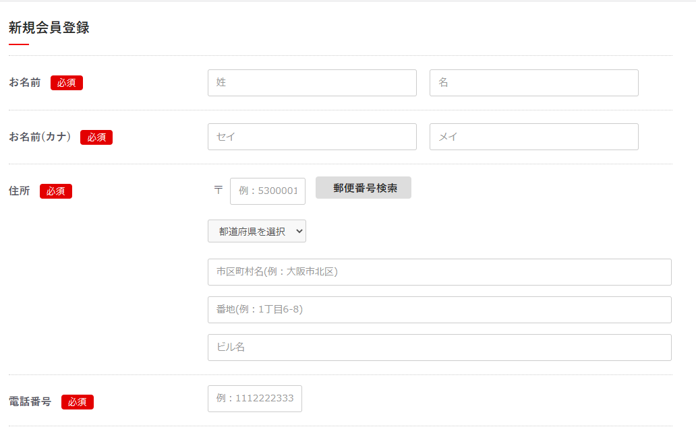Click the お名前(カナ) field label
696x429 pixels.
[x=40, y=137]
